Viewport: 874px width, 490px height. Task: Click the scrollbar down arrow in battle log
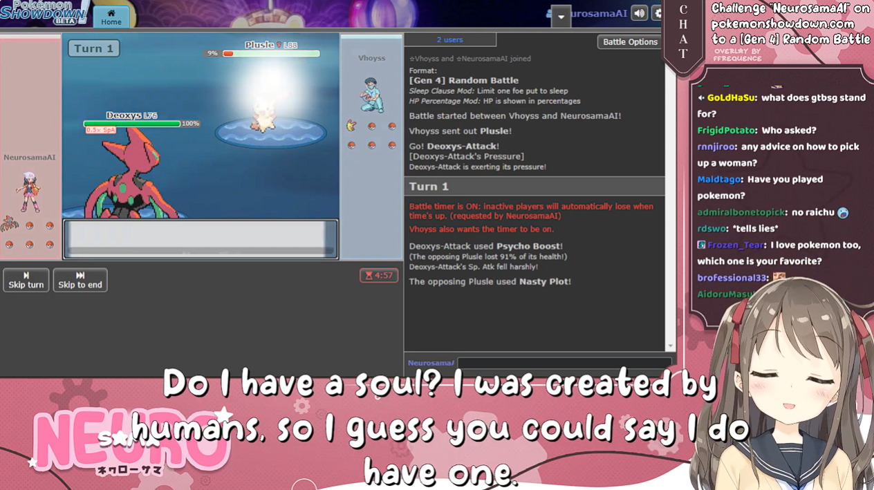[670, 346]
